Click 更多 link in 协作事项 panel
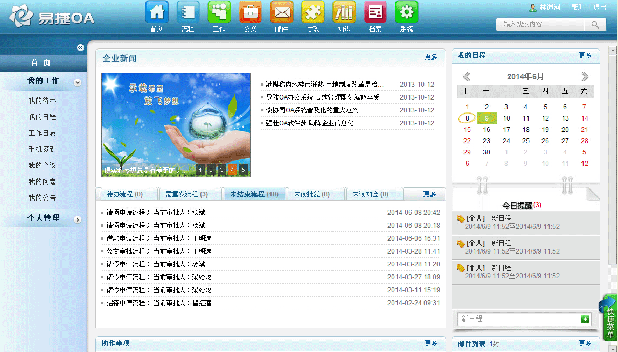The height and width of the screenshot is (352, 618). 431,343
